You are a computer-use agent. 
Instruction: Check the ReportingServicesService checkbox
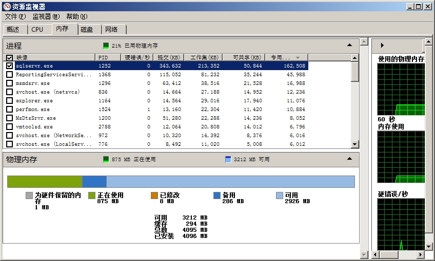click(9, 74)
